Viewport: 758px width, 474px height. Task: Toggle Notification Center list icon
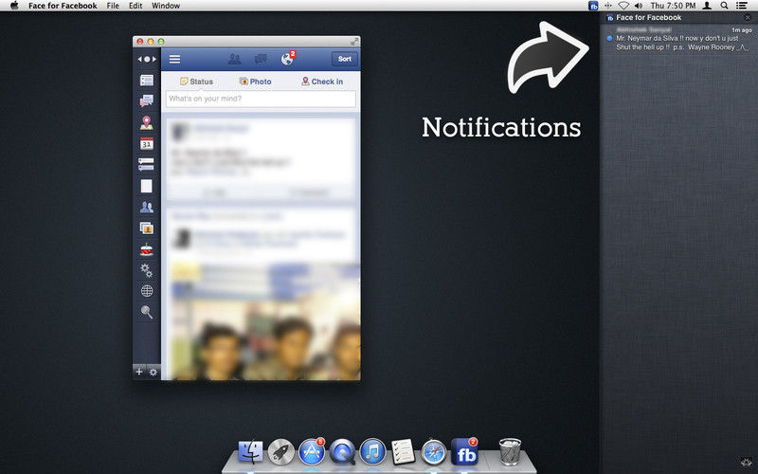742,6
